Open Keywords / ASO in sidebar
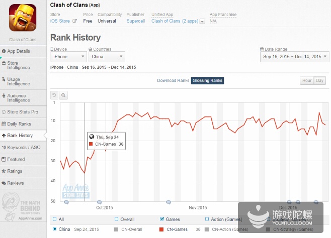The height and width of the screenshot is (238, 331). (24, 147)
